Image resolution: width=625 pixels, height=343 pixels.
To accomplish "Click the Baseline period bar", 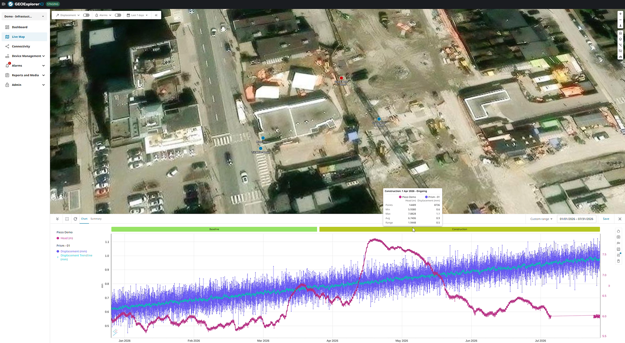I will (214, 229).
